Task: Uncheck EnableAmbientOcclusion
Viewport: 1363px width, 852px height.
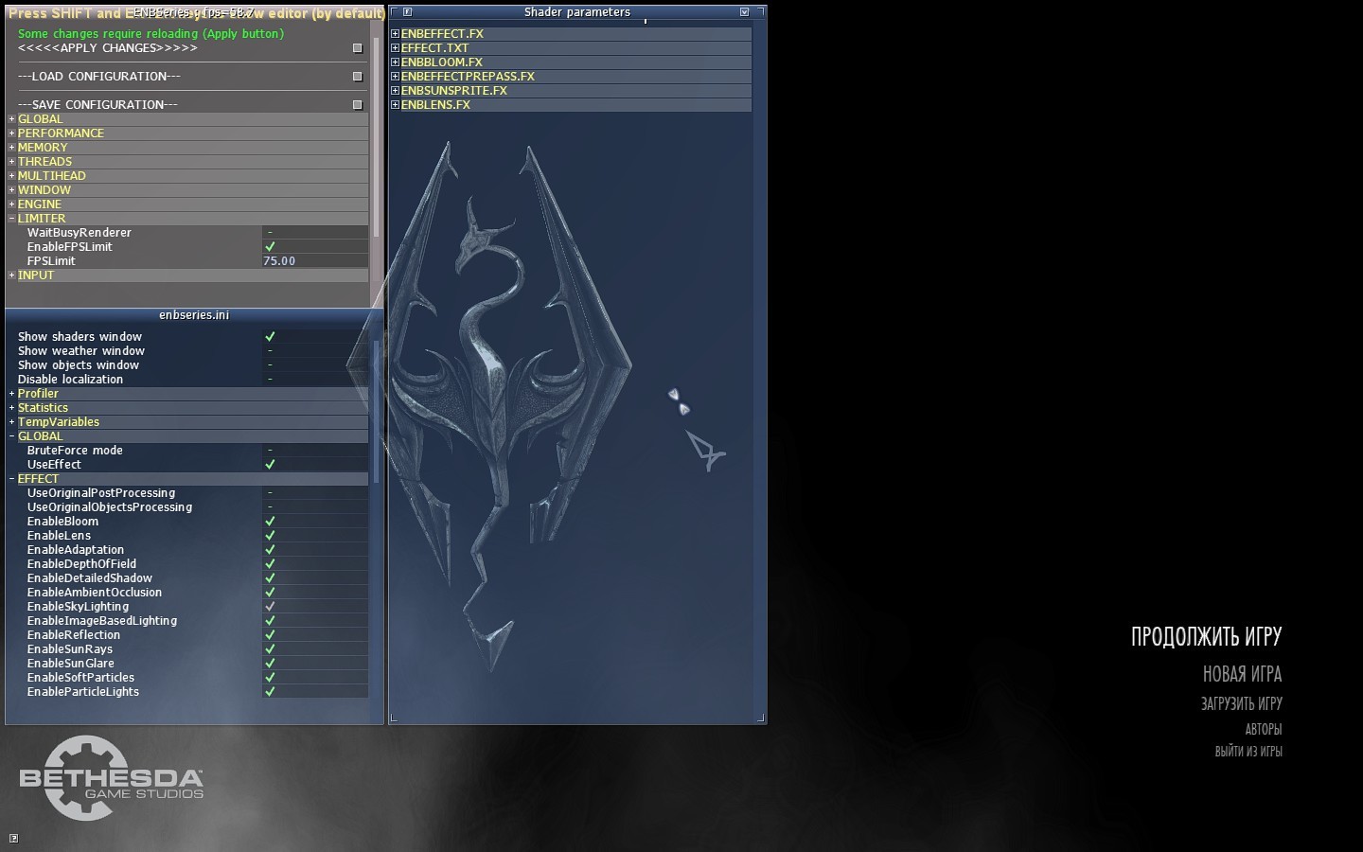Action: coord(270,593)
